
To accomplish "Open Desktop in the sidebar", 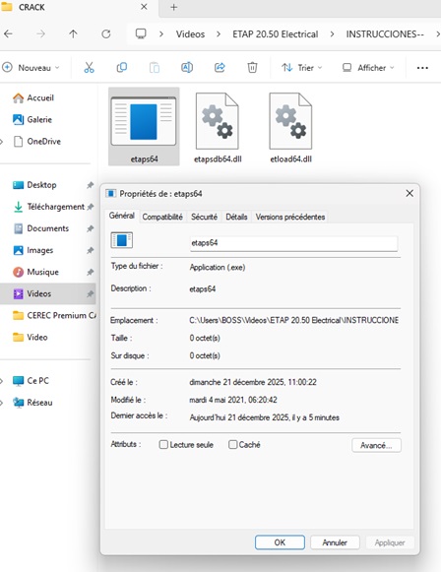I will coord(34,185).
